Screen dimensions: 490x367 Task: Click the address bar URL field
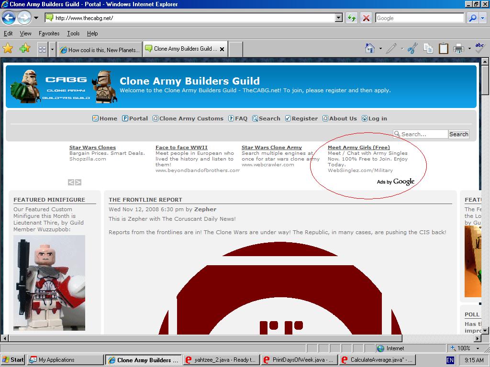[190, 18]
